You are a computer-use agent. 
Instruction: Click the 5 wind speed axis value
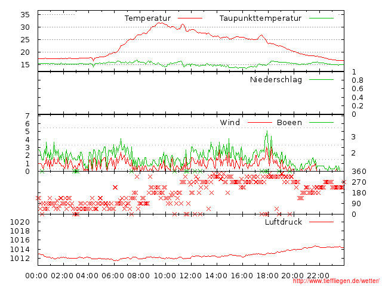pyautogui.click(x=27, y=132)
